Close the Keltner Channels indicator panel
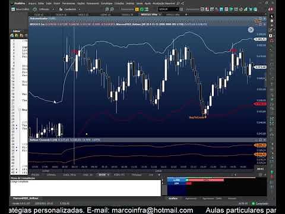 [265, 140]
